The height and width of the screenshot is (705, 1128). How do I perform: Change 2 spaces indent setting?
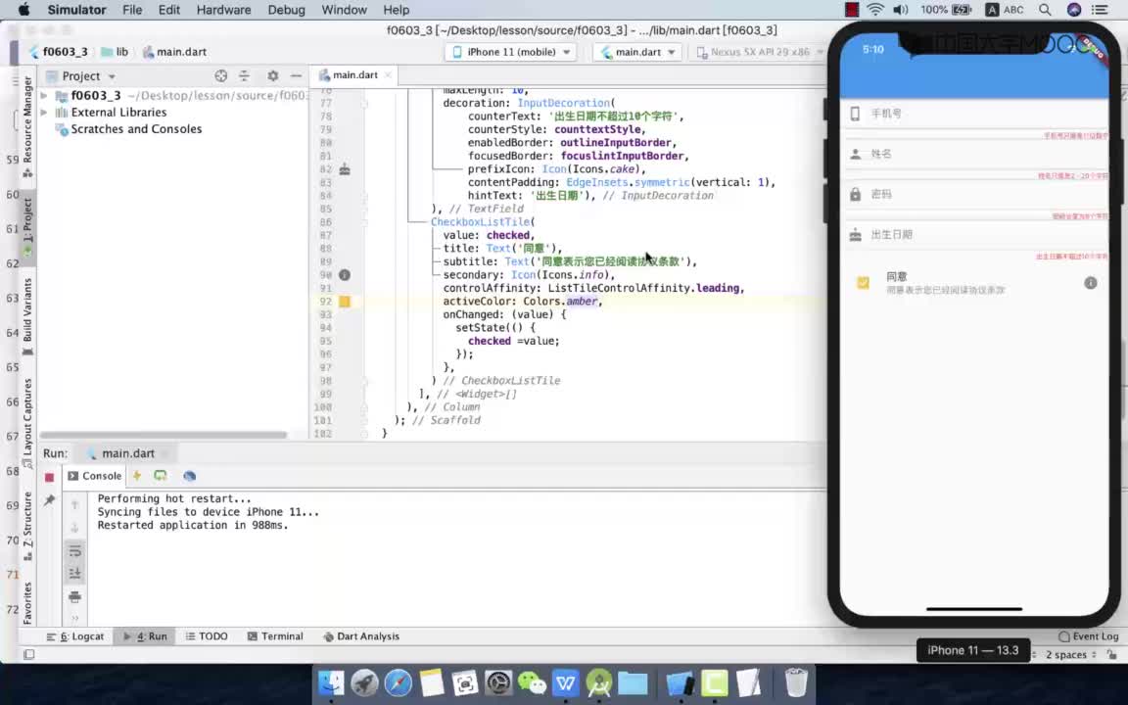coord(1069,654)
